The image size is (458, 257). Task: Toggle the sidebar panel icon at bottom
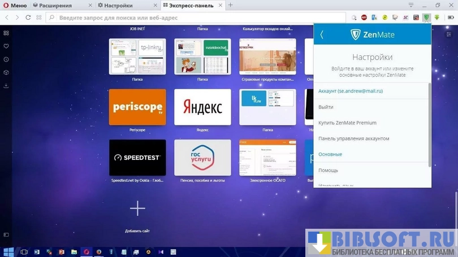[x=6, y=234]
